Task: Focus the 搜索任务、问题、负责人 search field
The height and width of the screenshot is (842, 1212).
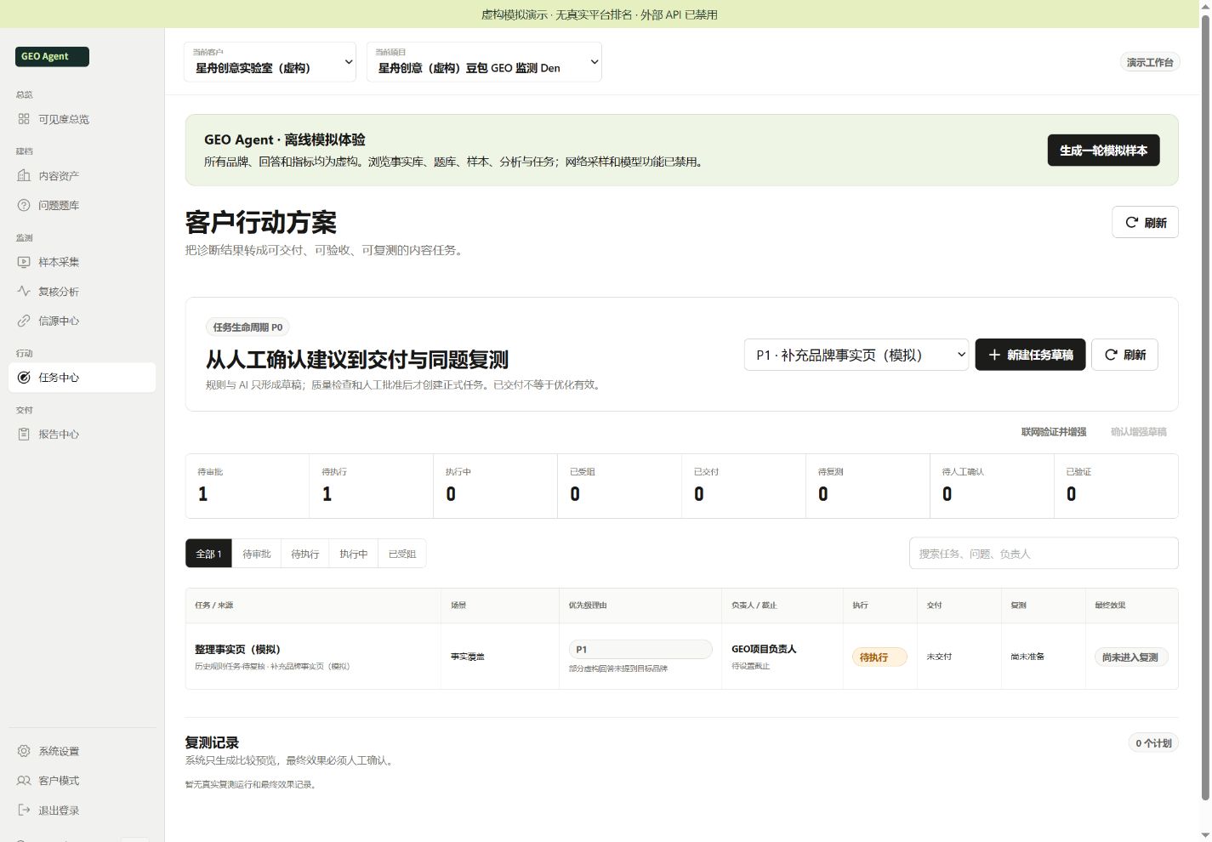Action: (1044, 553)
